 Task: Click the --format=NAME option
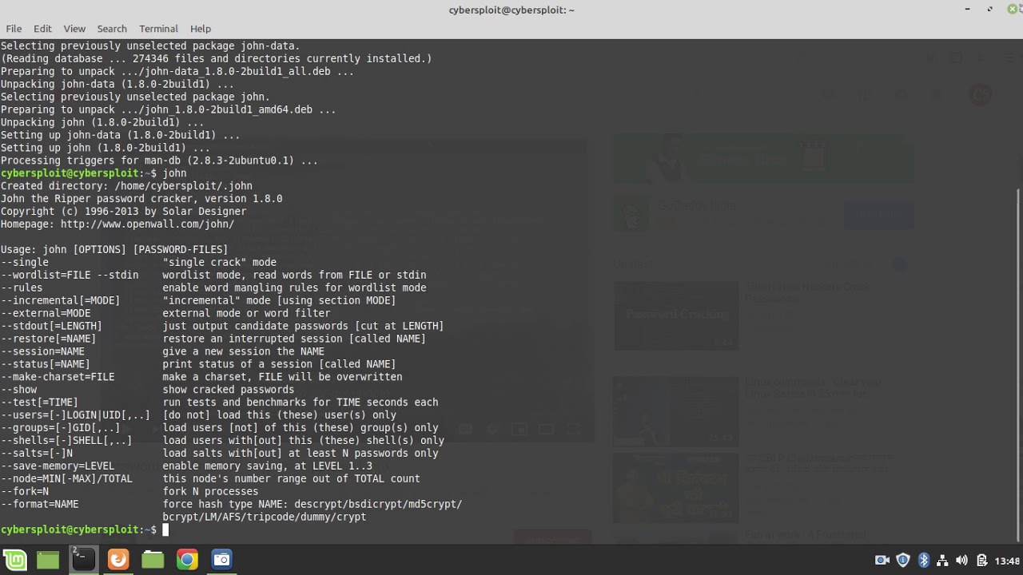click(39, 506)
